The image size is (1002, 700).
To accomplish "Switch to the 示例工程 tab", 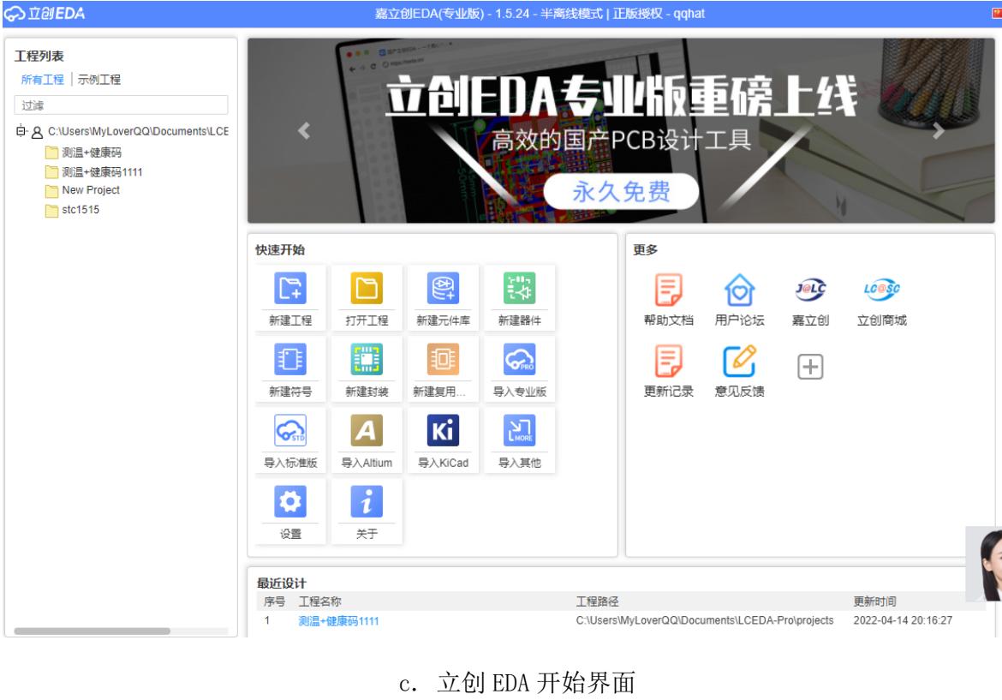I will [x=99, y=80].
